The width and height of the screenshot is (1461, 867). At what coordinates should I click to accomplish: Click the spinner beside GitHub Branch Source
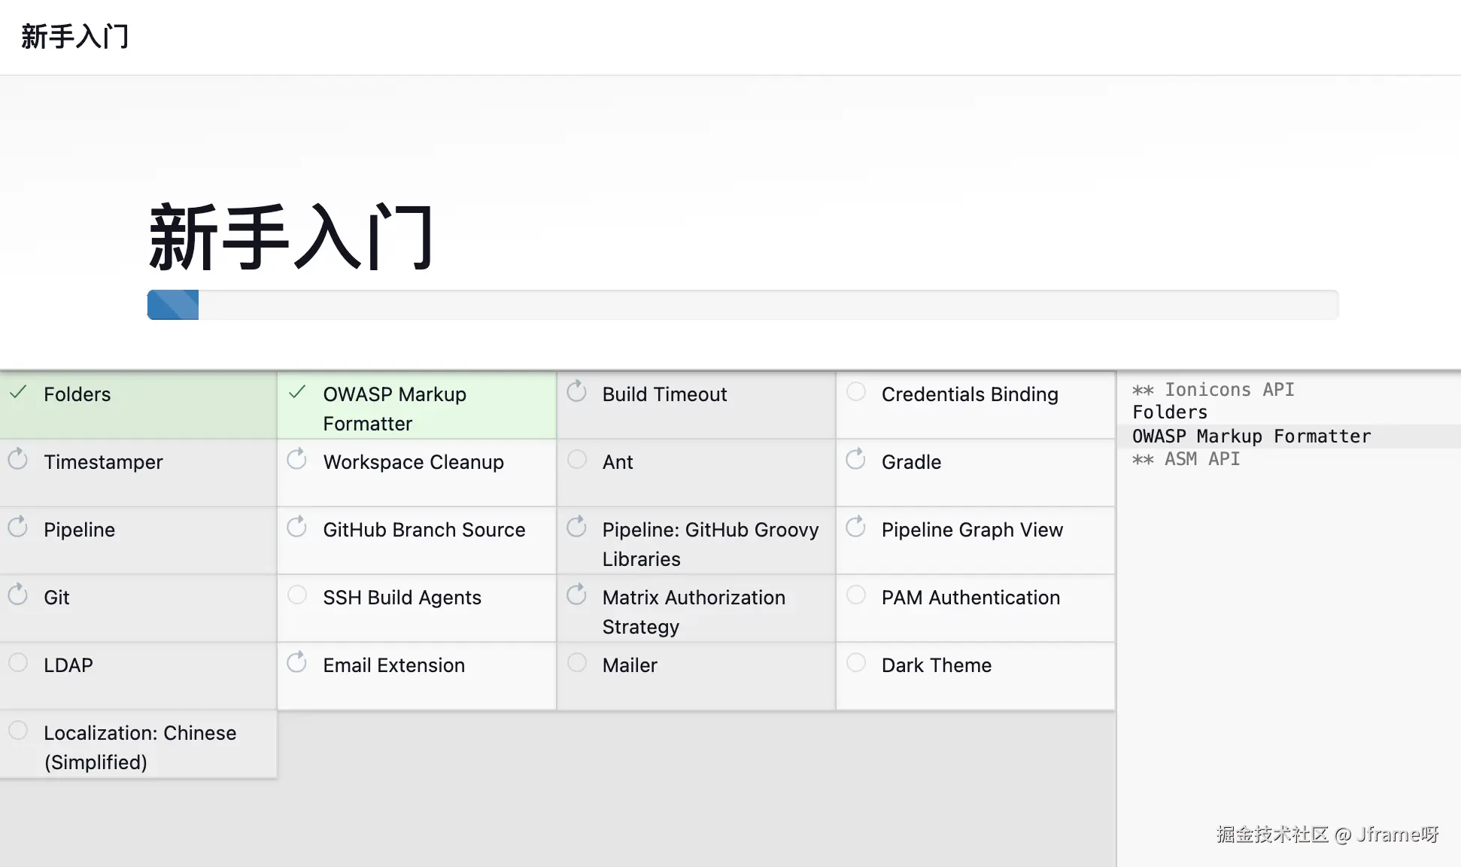297,527
